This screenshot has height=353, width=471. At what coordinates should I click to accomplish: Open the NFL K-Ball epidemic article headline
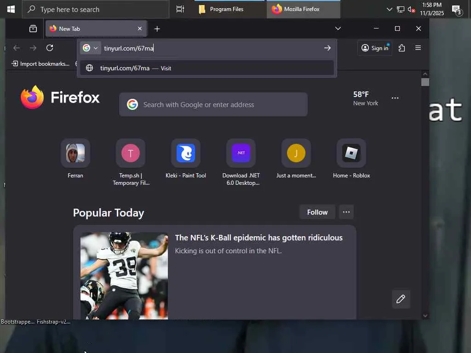click(258, 238)
